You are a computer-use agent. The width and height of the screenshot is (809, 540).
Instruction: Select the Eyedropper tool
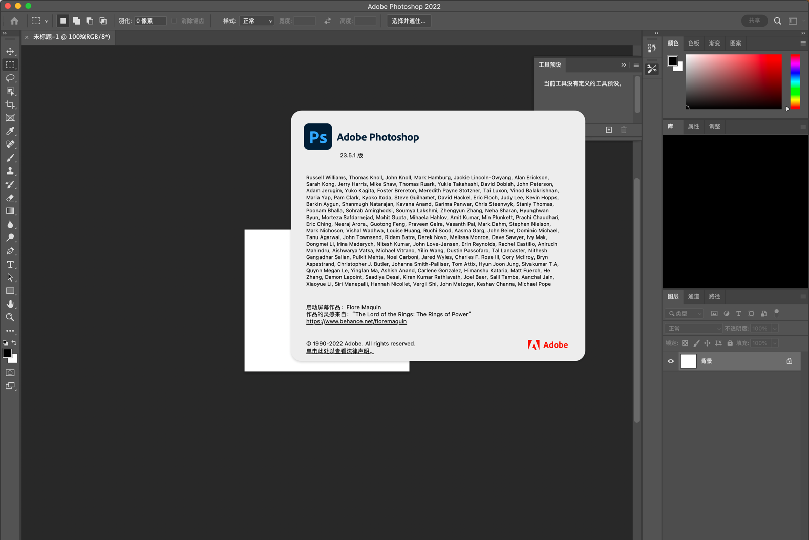pos(10,132)
